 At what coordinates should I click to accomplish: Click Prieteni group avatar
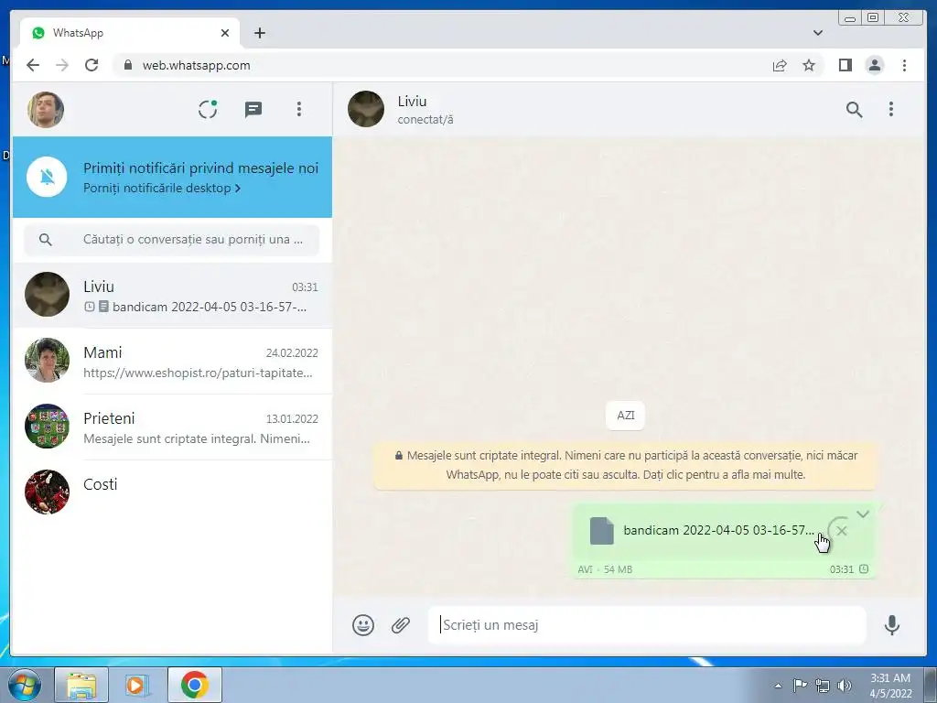pos(48,427)
